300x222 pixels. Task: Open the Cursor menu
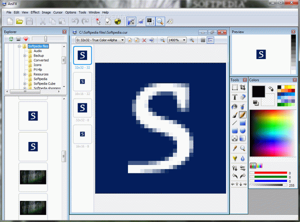pyautogui.click(x=58, y=12)
